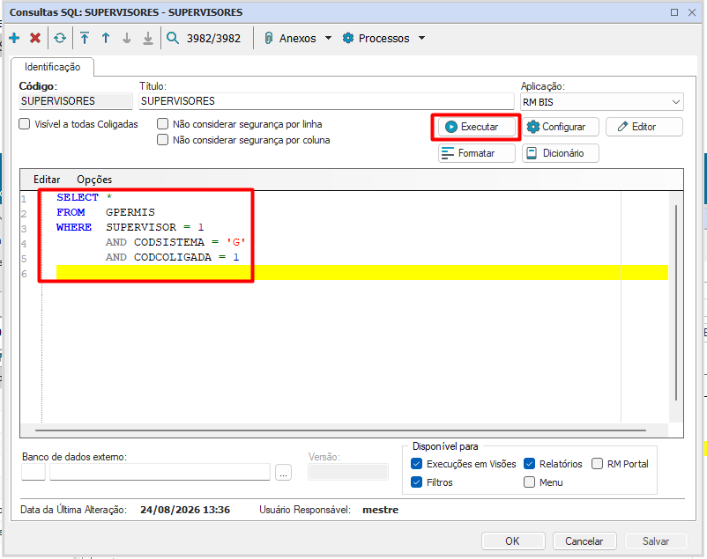Uncheck Filtros checkbox

(417, 482)
